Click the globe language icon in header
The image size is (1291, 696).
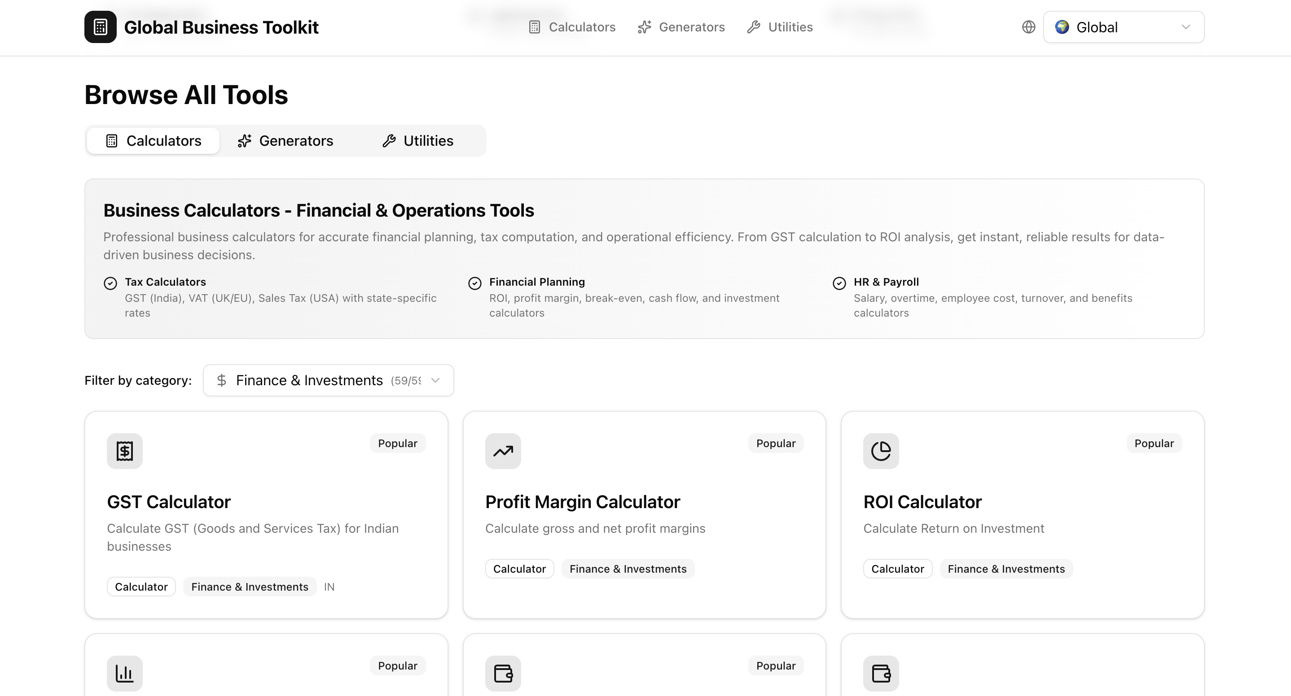tap(1028, 27)
